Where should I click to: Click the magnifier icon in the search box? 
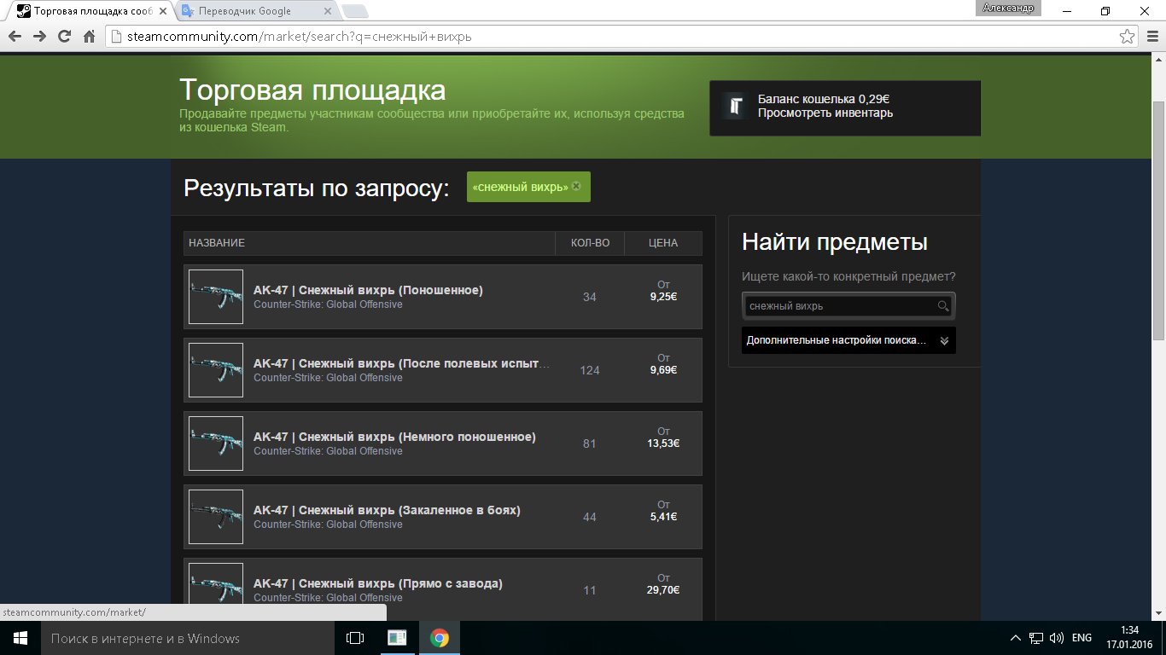click(943, 305)
